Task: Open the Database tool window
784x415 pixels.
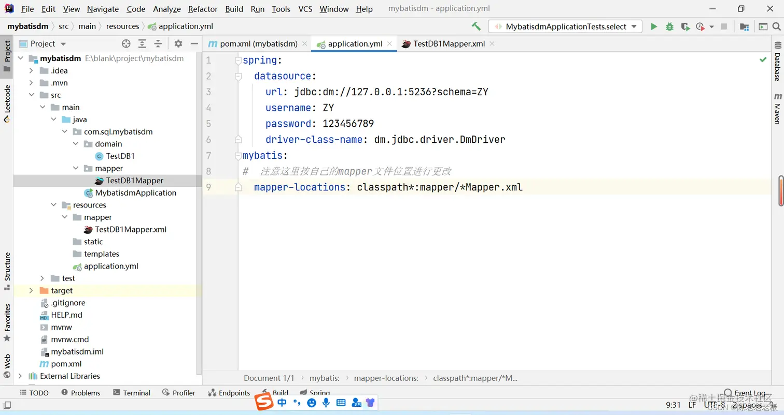Action: 778,61
